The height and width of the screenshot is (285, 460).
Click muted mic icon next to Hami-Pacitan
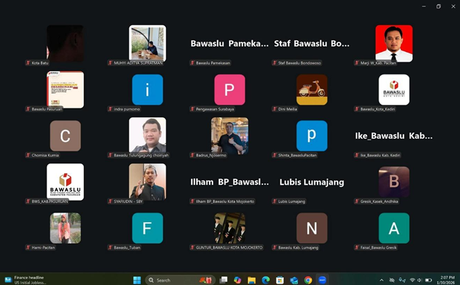click(x=28, y=247)
